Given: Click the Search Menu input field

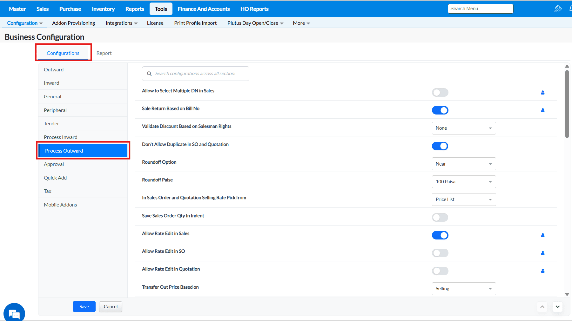Looking at the screenshot, I should 481,9.
